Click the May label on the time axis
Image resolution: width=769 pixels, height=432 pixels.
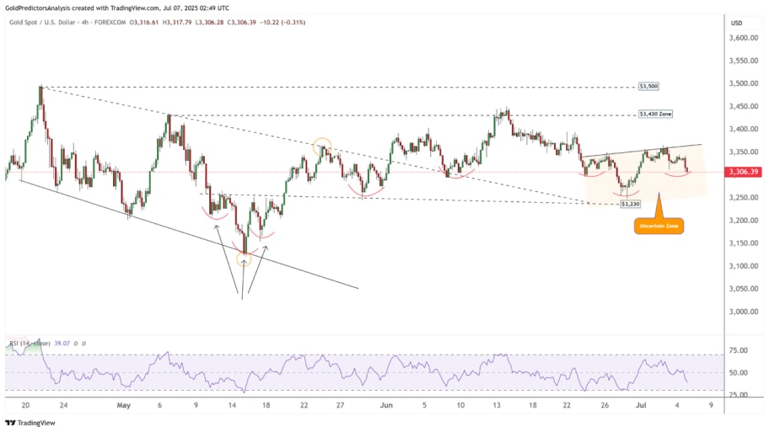pos(124,406)
